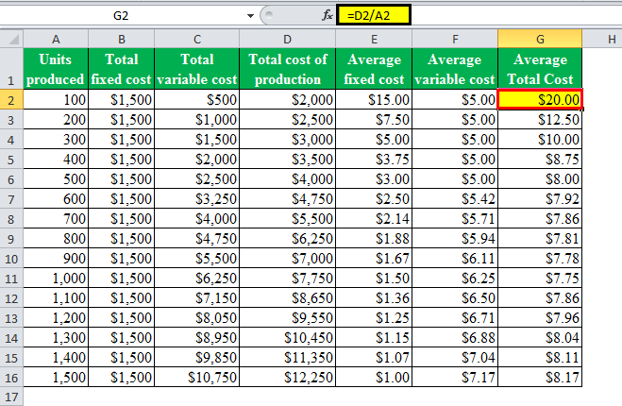Select cell showing $6.88
Viewport: 622px width, 406px height.
(x=455, y=337)
